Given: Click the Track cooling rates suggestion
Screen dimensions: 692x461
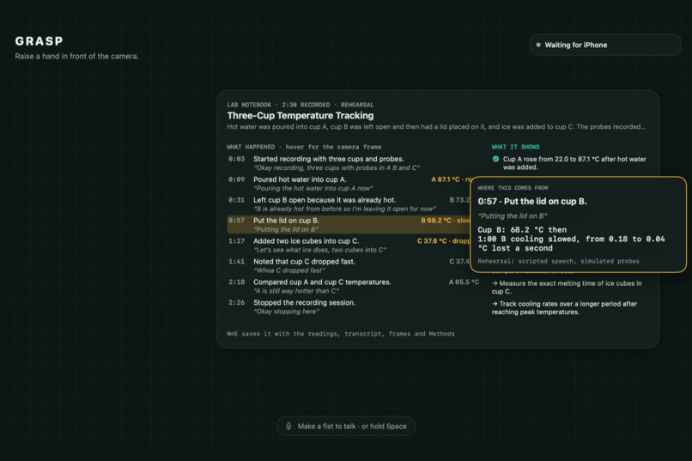Looking at the screenshot, I should [x=564, y=308].
